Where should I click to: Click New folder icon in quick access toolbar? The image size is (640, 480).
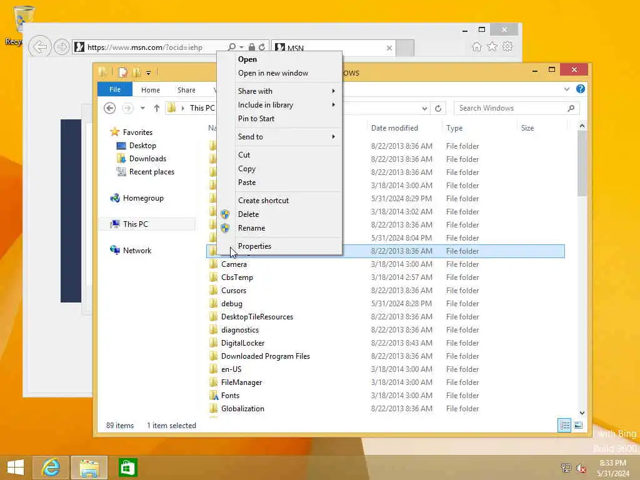(136, 72)
